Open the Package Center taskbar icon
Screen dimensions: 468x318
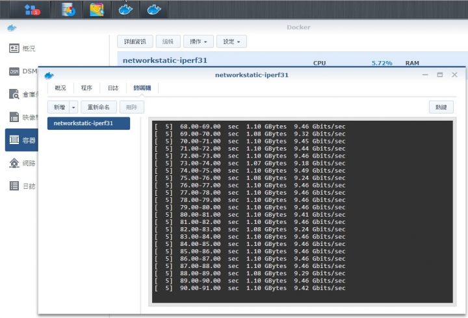97,10
